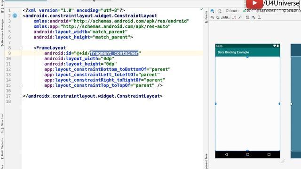The width and height of the screenshot is (301, 169).
Task: Click the xmlns:android attribute on line 3
Action: [x=111, y=21]
